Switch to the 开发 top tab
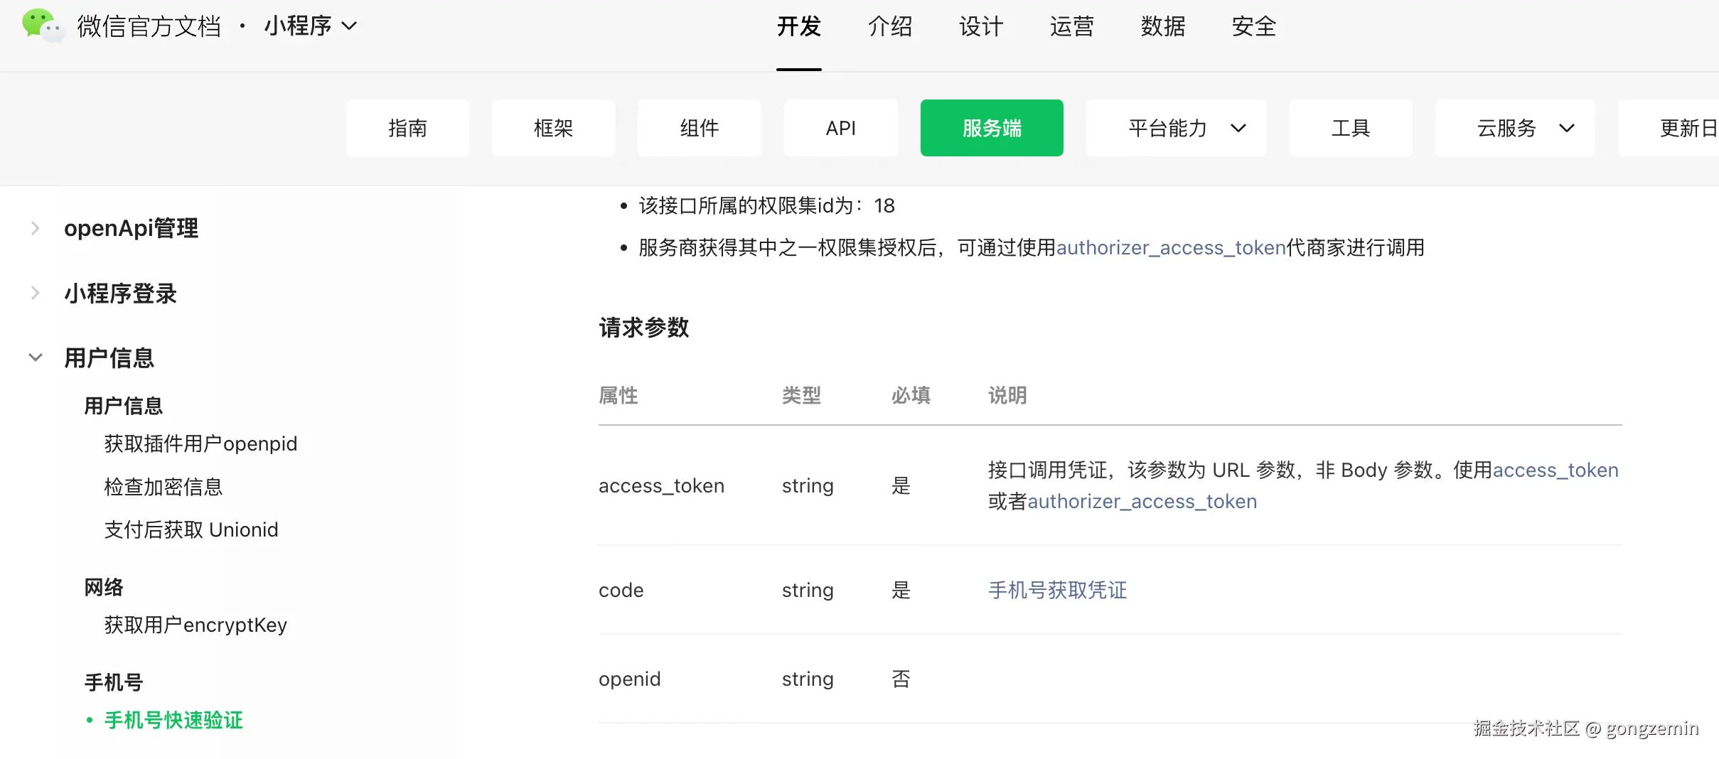This screenshot has height=759, width=1719. [x=799, y=26]
